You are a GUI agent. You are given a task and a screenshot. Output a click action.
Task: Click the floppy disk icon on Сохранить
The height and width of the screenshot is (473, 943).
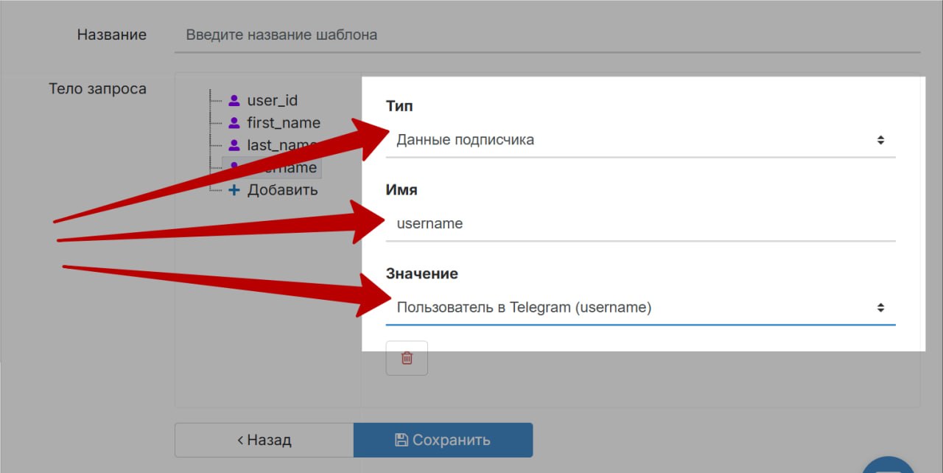tap(402, 440)
